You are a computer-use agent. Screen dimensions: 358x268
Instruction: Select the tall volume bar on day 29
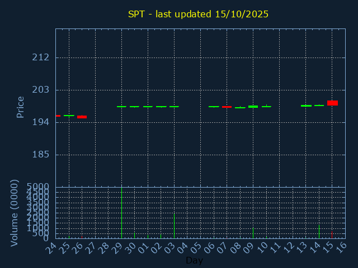[121, 212]
